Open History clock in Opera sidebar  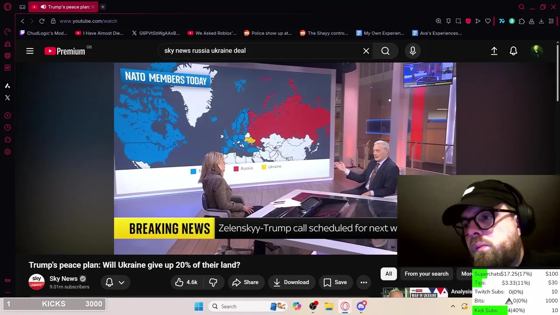pos(7,128)
